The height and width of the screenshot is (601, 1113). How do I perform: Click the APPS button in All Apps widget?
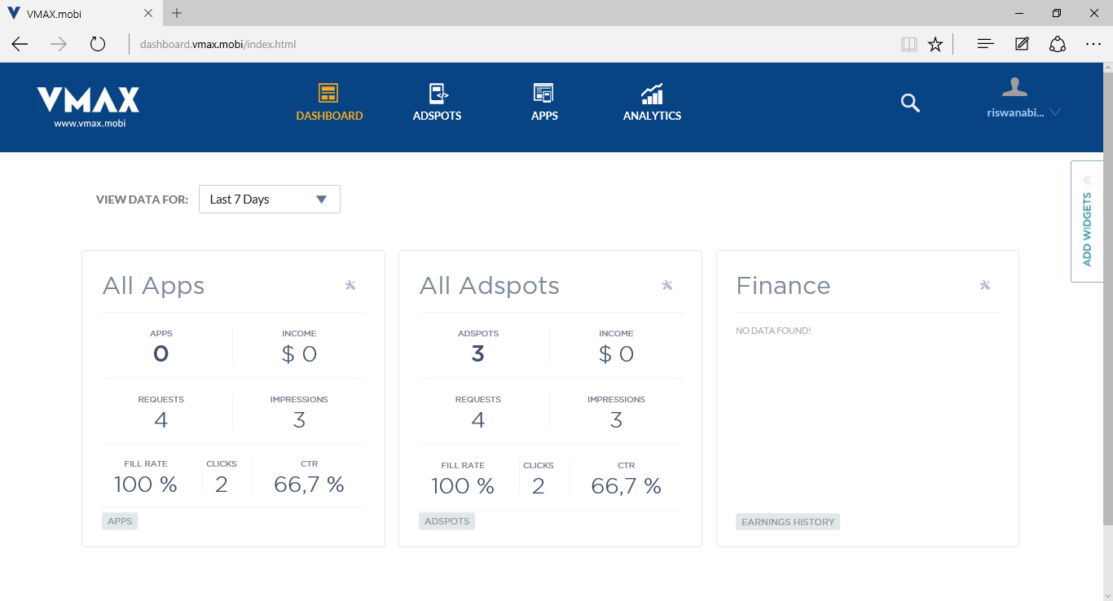tap(120, 521)
